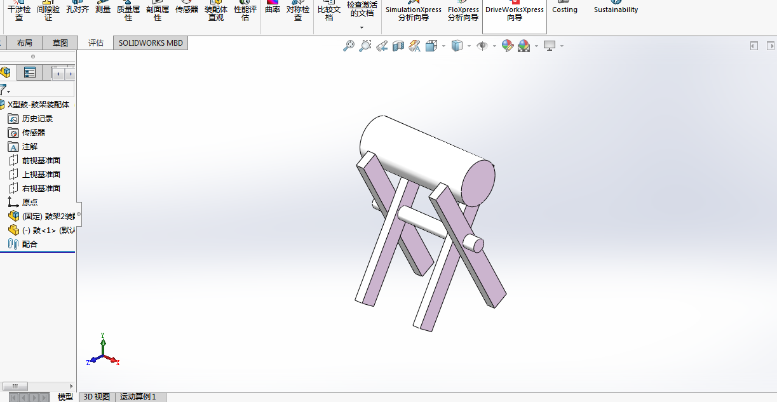Click horizontal scrollbar thumb in tree panel
777x402 pixels.
[x=15, y=385]
